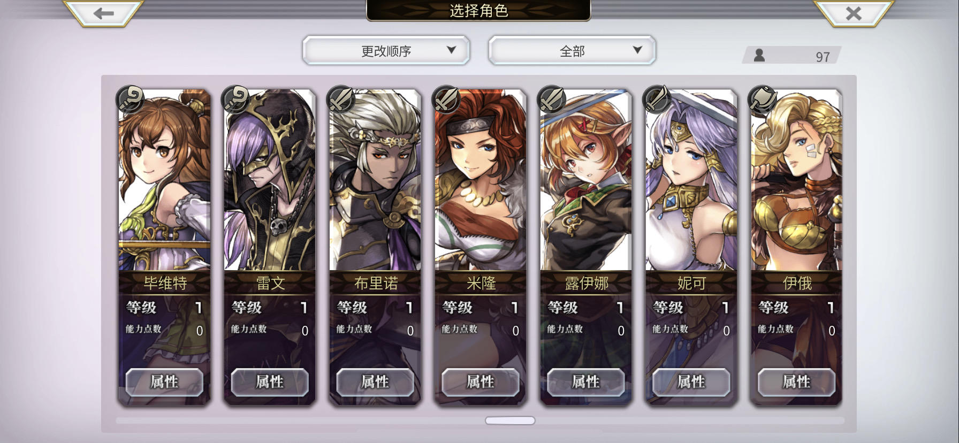
Task: Click the horizontal scrollbar handle
Action: click(x=510, y=421)
